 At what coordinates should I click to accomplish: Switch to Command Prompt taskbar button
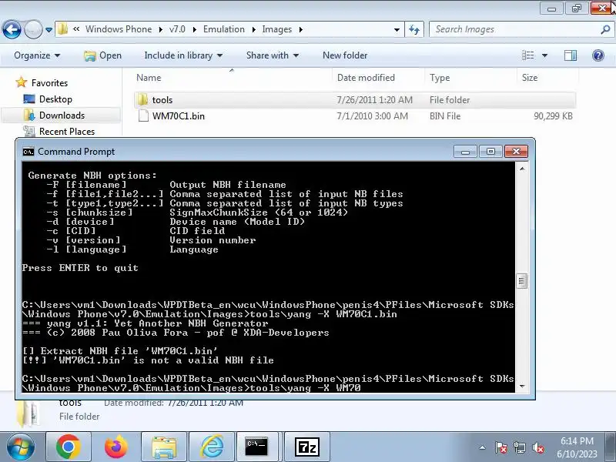pyautogui.click(x=257, y=447)
